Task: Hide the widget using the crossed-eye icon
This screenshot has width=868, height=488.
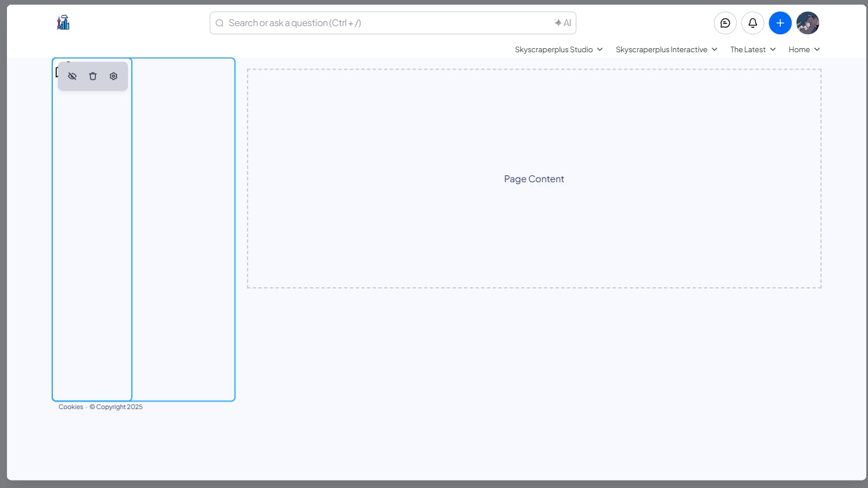Action: 73,76
